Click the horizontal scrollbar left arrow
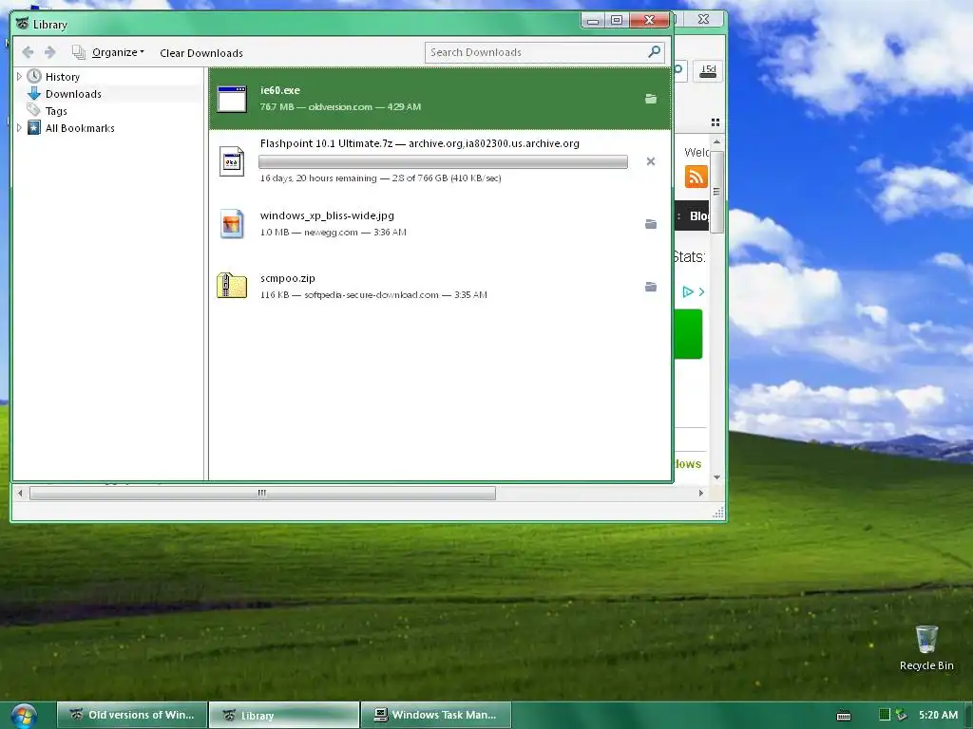The image size is (973, 729). (20, 493)
